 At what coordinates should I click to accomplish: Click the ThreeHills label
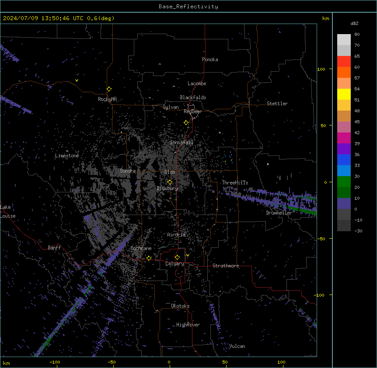pos(235,183)
